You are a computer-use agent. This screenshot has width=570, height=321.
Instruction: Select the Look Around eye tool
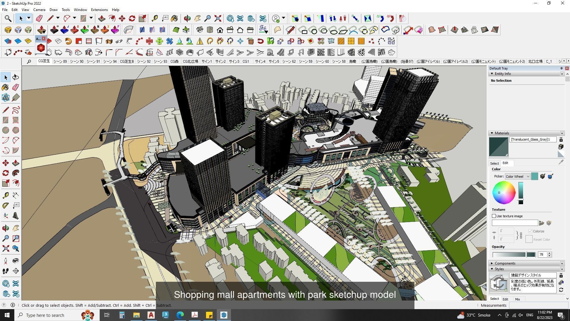point(16,261)
